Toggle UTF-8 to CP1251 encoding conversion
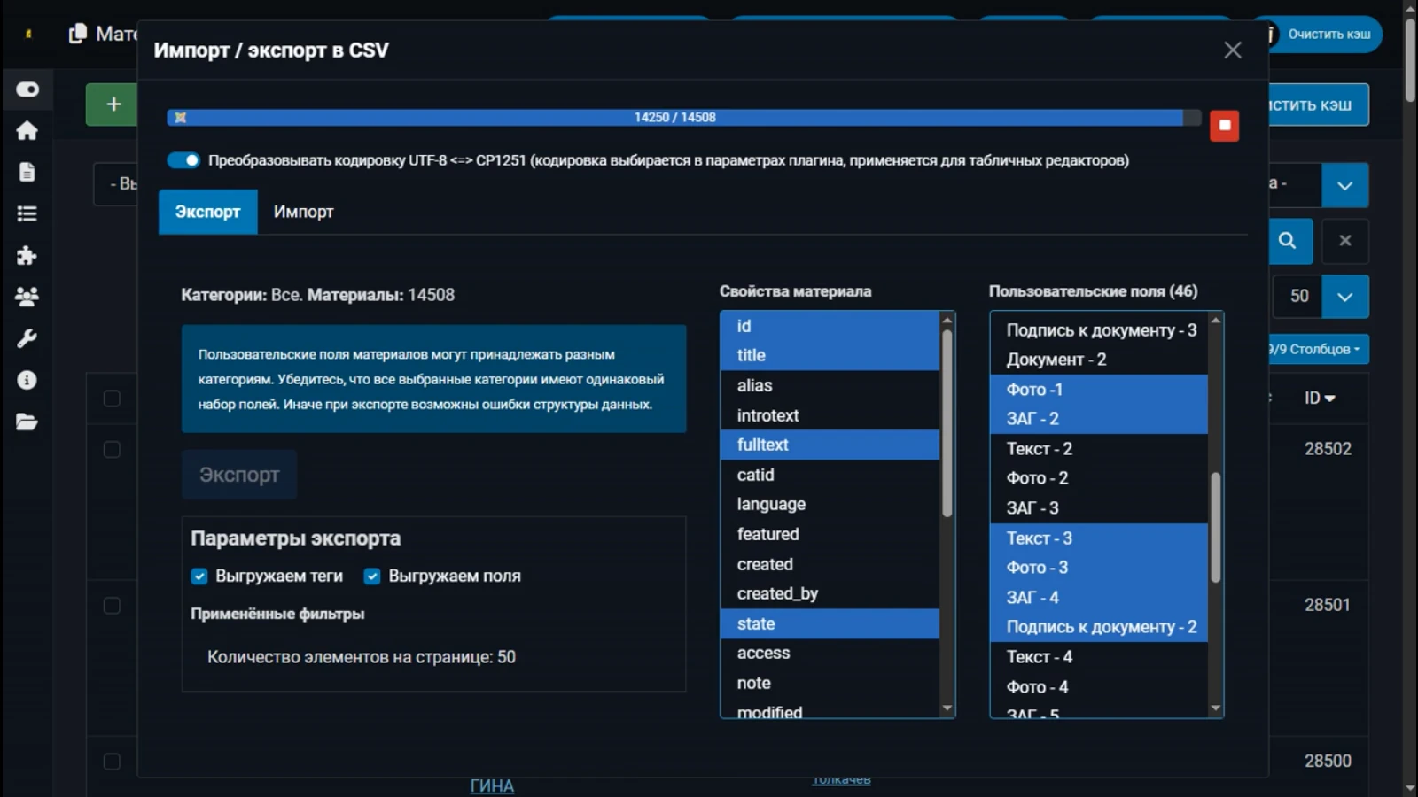This screenshot has width=1418, height=797. coord(183,160)
